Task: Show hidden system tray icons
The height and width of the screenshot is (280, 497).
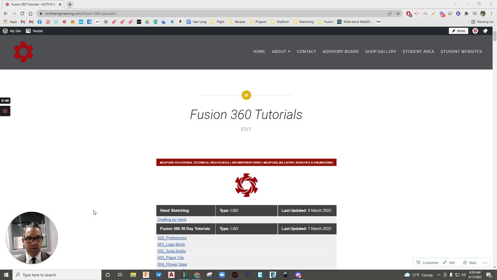Action: pos(439,275)
